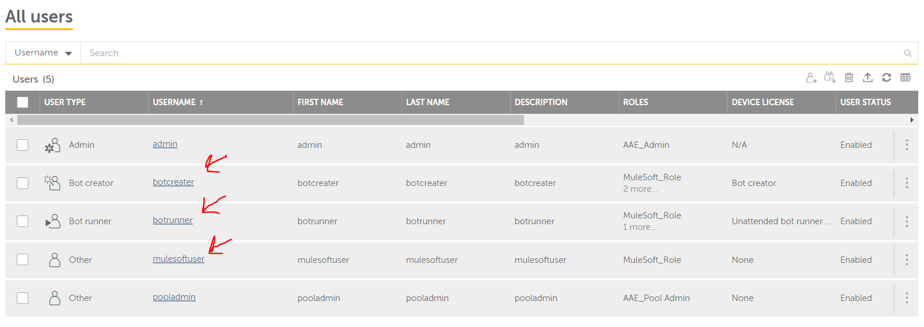
Task: Click the search magnifier icon
Action: 907,53
